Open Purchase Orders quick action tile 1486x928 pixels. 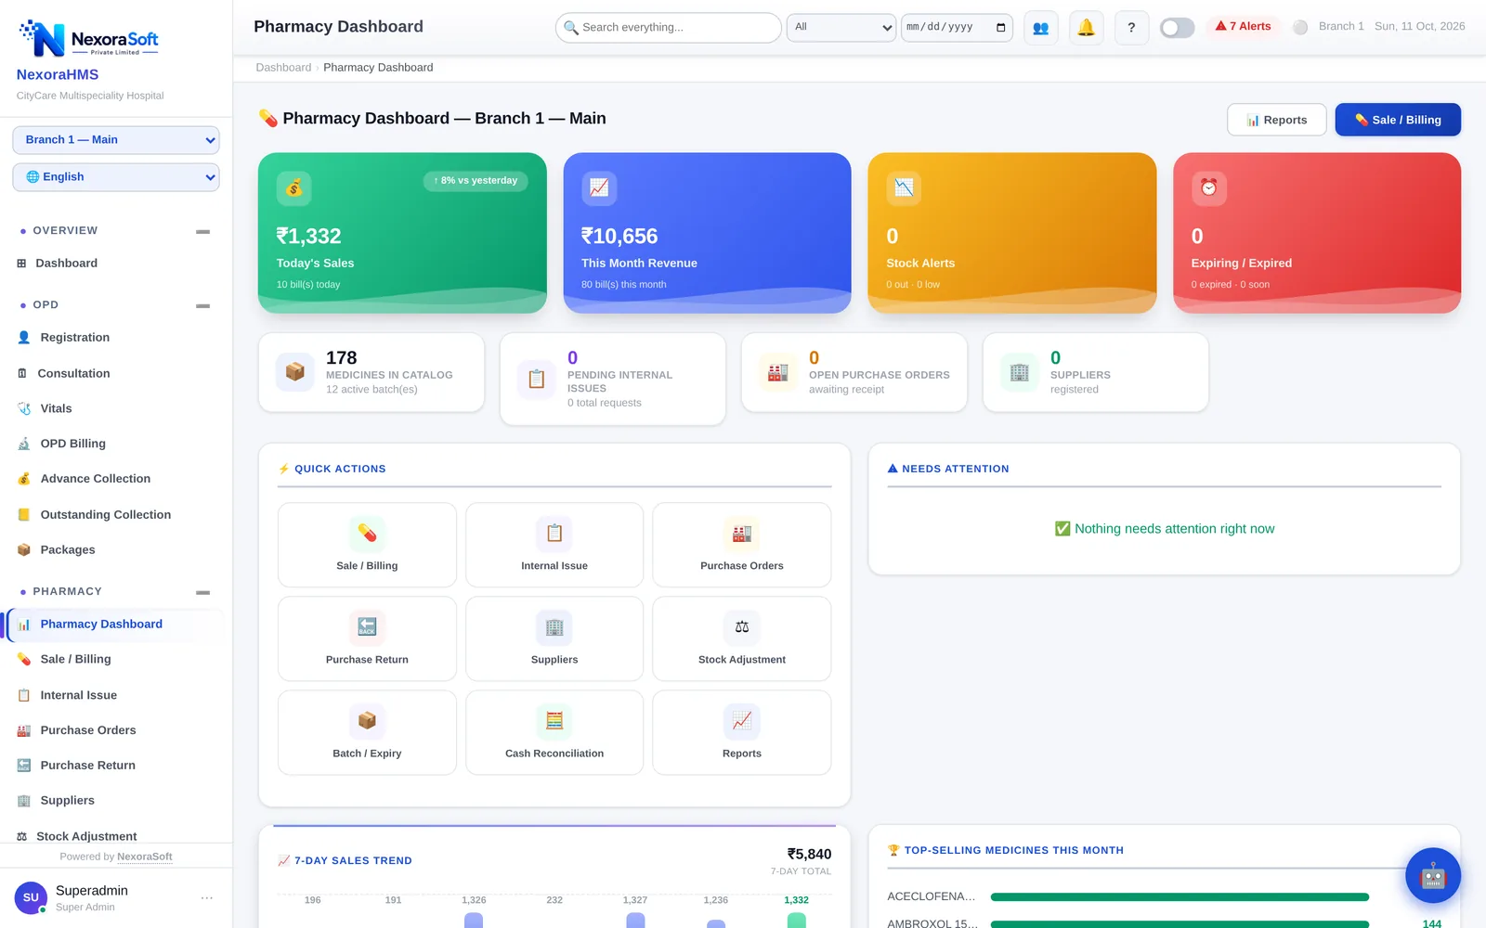pos(742,545)
